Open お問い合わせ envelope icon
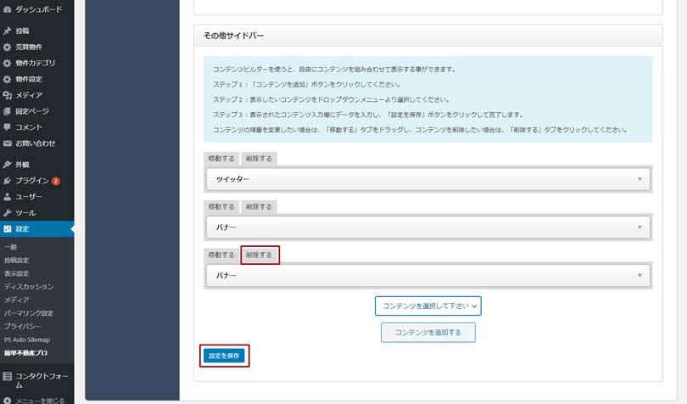 [x=8, y=143]
